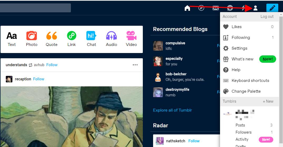The image size is (283, 147).
Task: Click the heart icon next to Likes
Action: pos(226,27)
